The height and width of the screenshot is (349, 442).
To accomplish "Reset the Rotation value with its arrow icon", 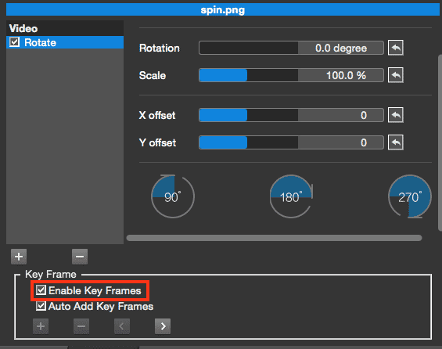I will click(x=396, y=48).
